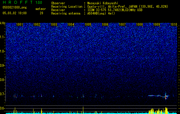Click the 0.6 kHz axis label
The height and width of the screenshot is (114, 180).
(2, 108)
